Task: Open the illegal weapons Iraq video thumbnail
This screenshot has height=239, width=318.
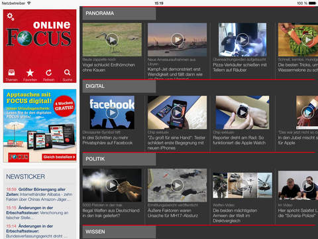Action: 112,185
